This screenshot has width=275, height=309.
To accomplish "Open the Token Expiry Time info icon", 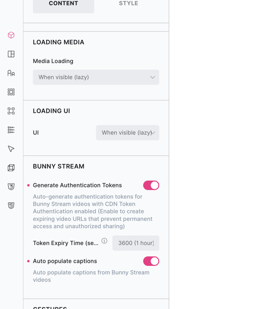I will (104, 241).
